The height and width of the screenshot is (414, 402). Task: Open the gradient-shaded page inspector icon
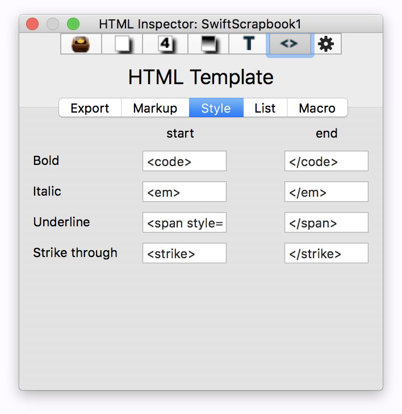(x=208, y=44)
